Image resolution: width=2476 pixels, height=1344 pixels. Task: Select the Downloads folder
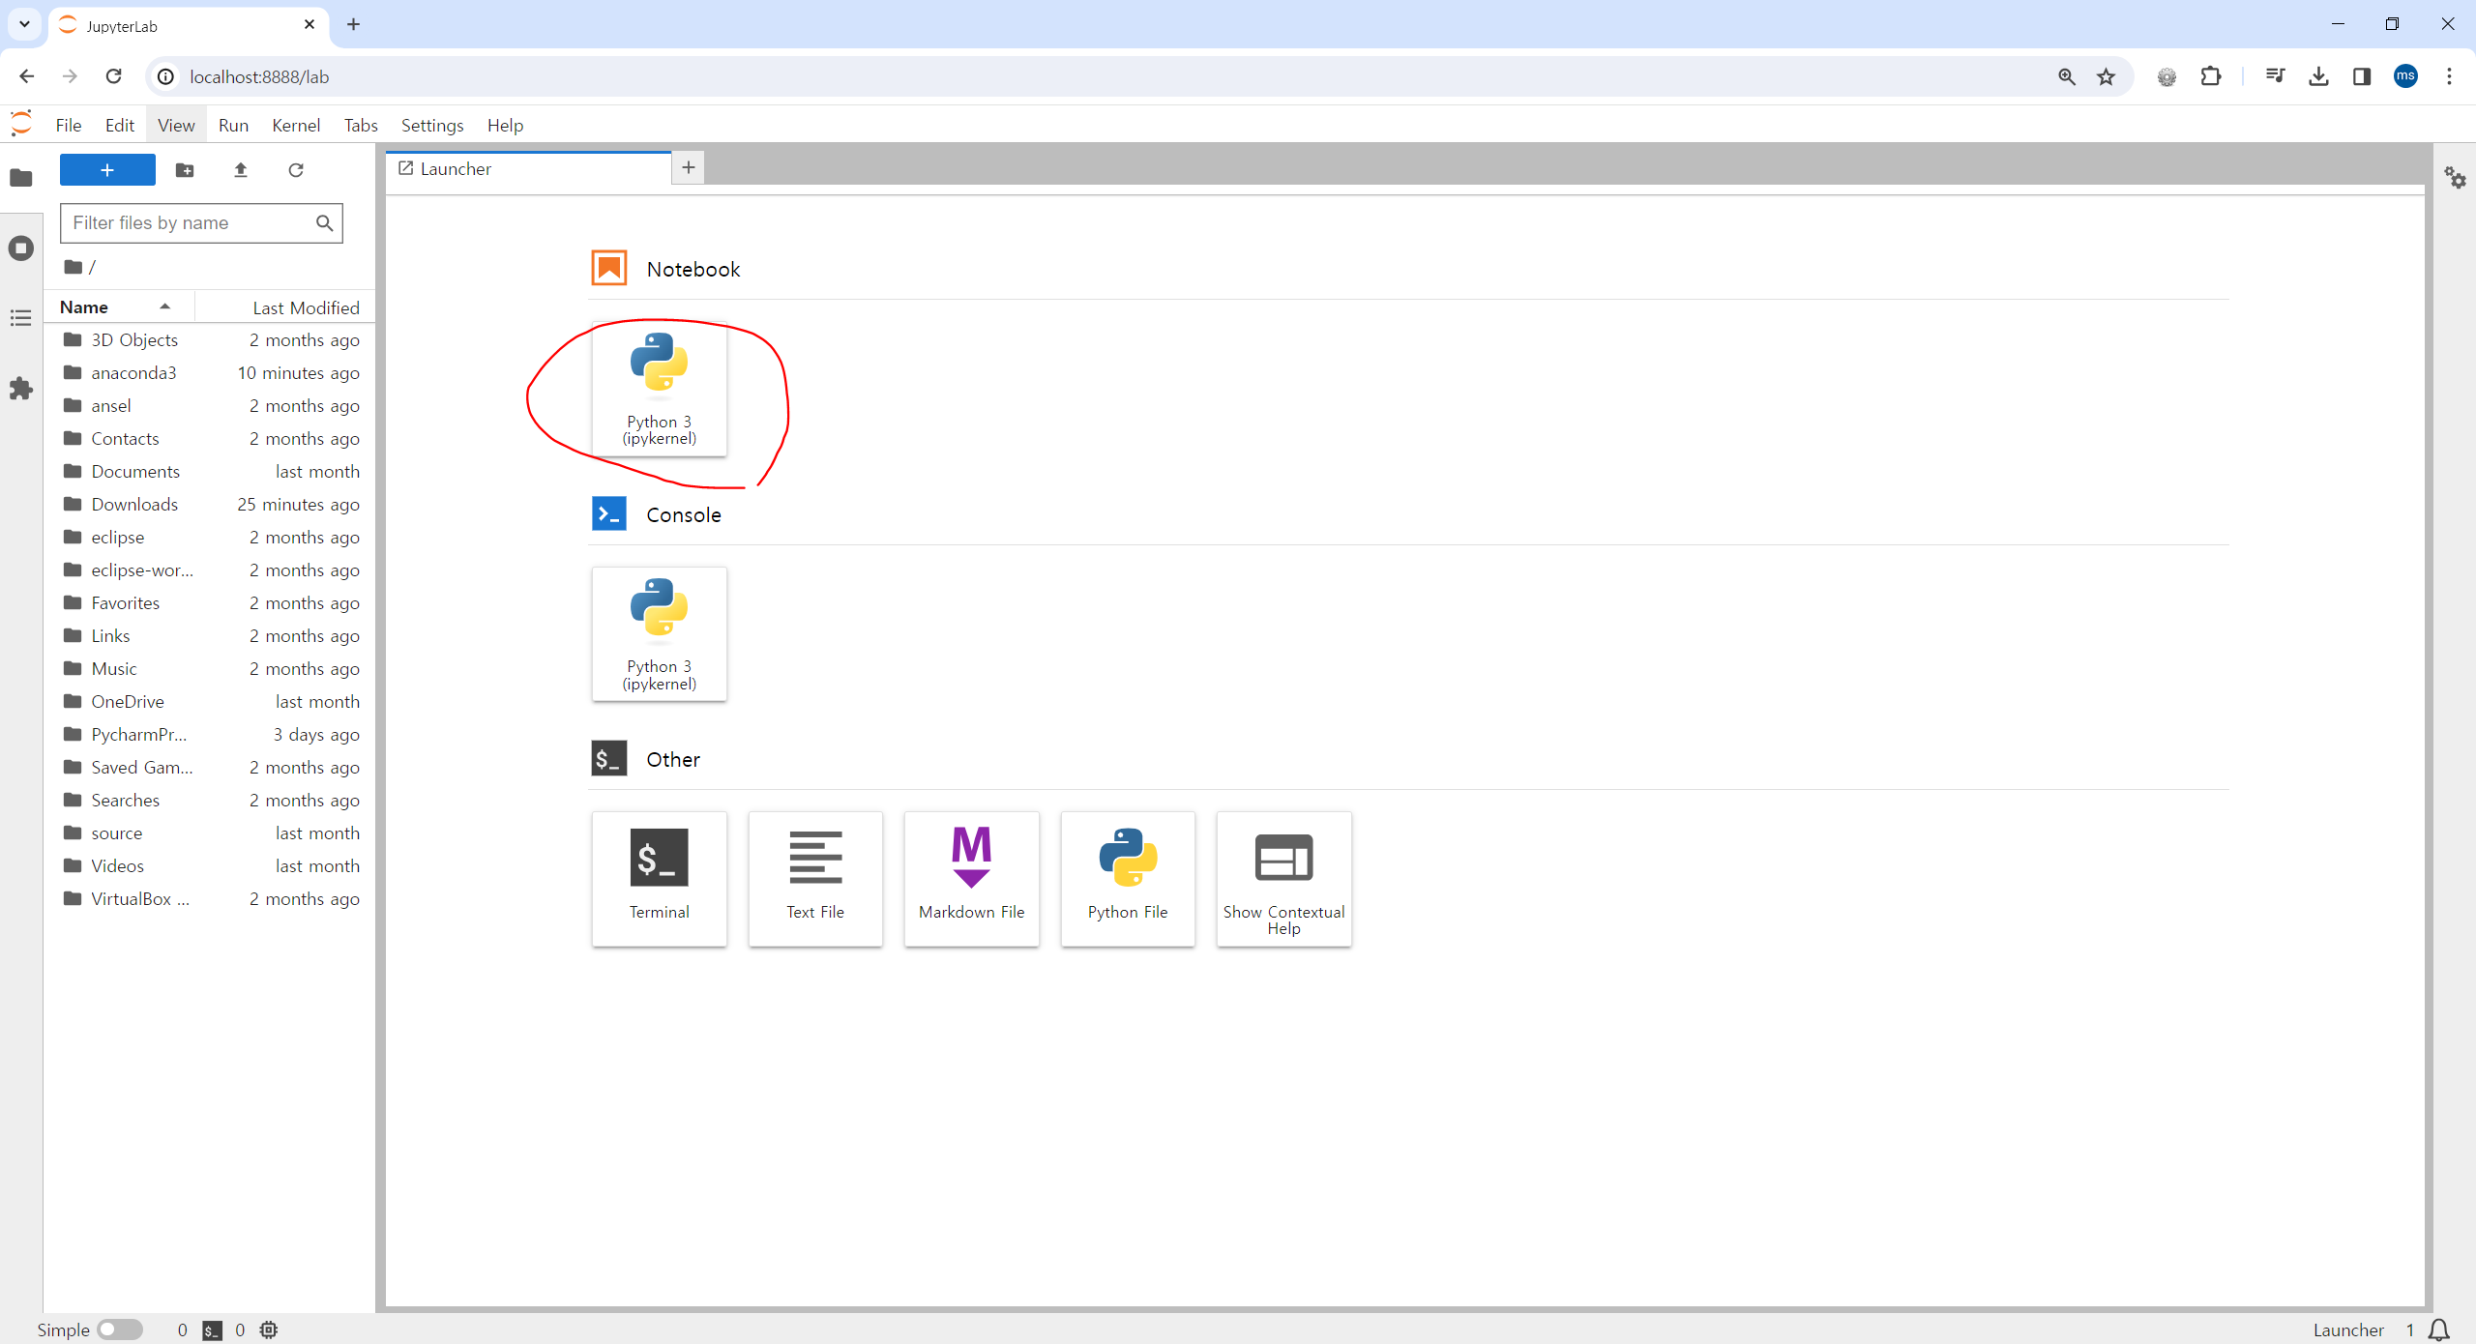pyautogui.click(x=210, y=505)
